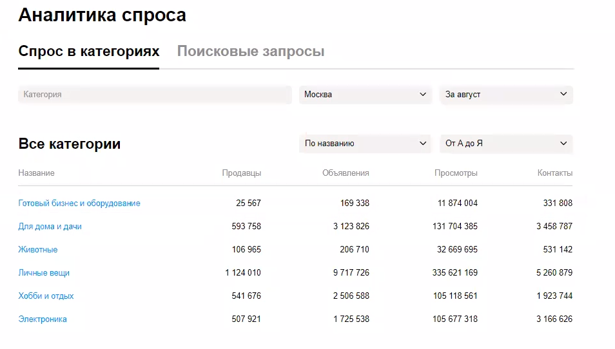Click the chevron arrow in За август selector

(x=563, y=94)
